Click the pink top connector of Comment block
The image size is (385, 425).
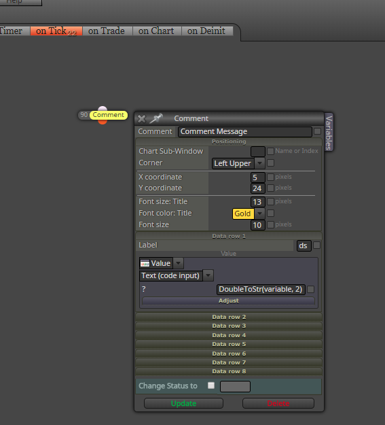pyautogui.click(x=103, y=108)
